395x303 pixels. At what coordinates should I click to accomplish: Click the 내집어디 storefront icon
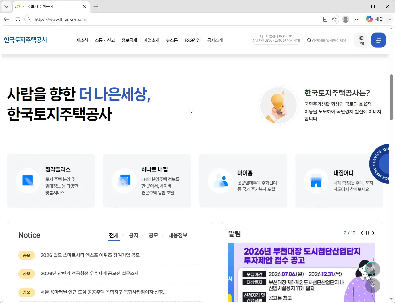316,181
